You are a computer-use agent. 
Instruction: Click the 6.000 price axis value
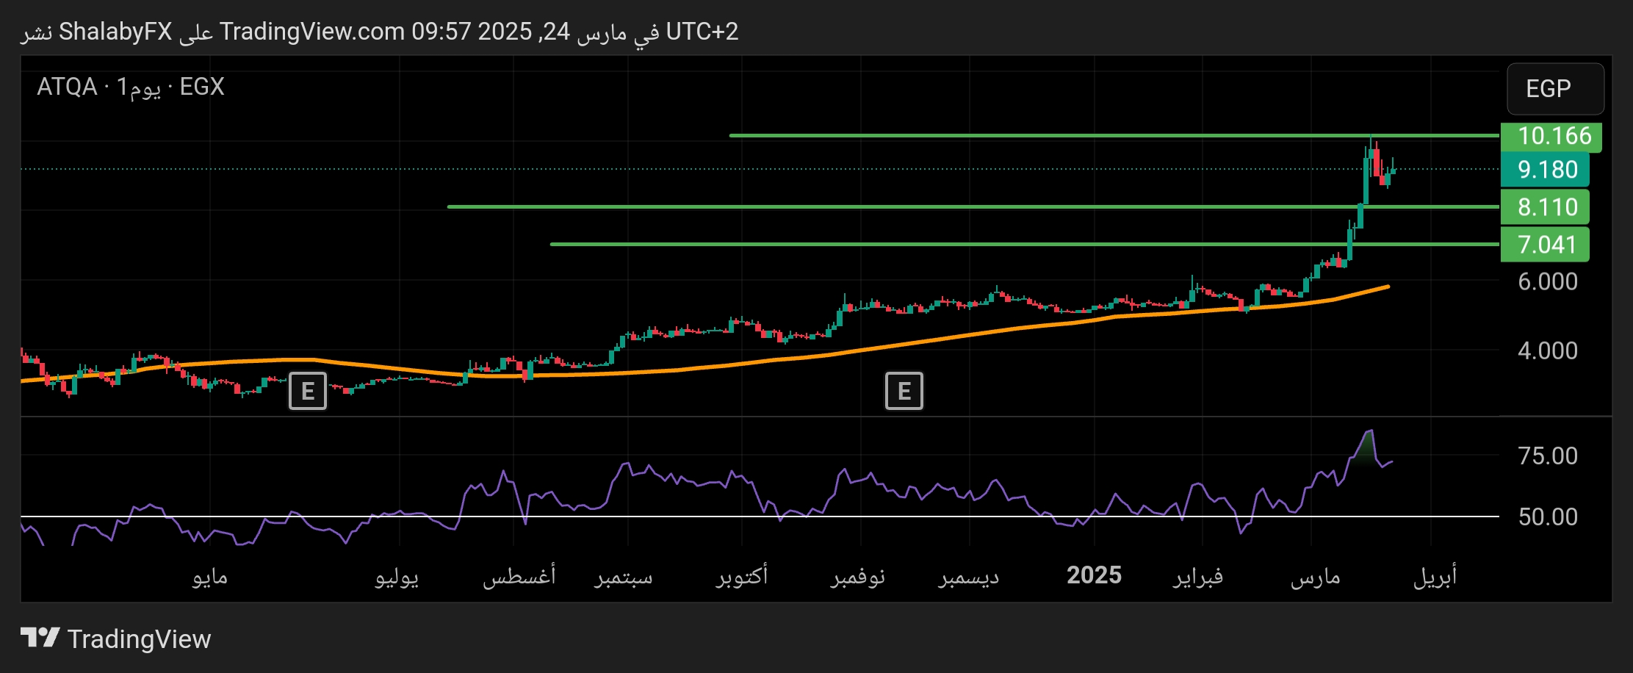1547,281
